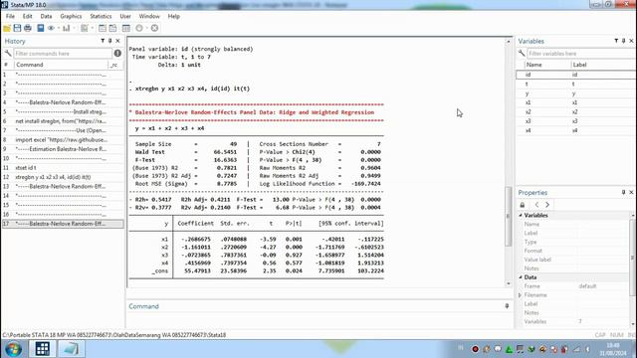
Task: Click in the Command input area
Action: click(x=318, y=320)
